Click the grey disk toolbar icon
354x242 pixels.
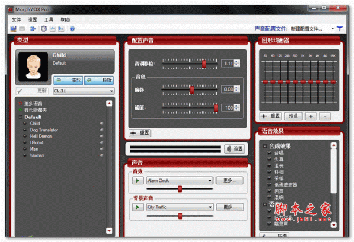(22, 29)
